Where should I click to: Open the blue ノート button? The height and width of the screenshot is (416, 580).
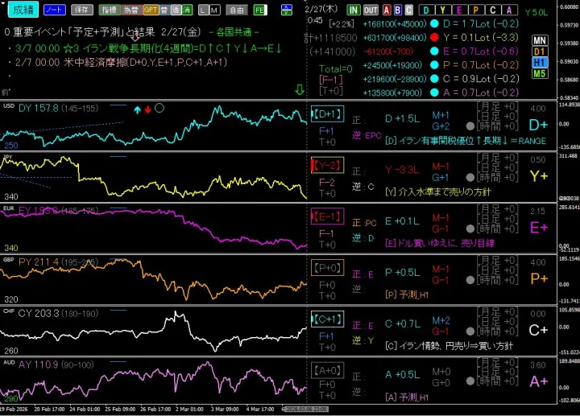coord(55,10)
